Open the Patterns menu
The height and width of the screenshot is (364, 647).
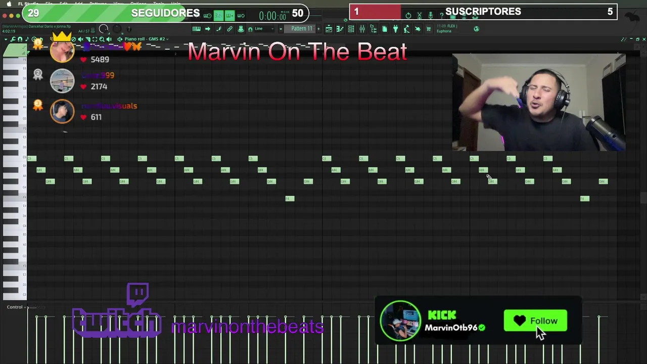[x=98, y=4]
